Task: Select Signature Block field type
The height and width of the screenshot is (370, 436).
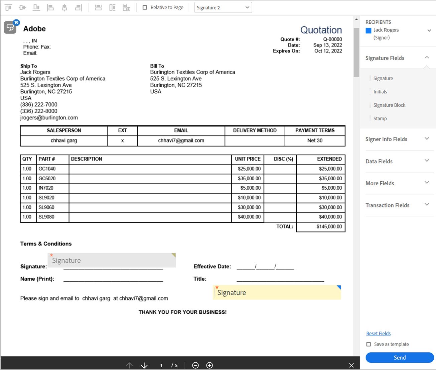Action: point(389,105)
